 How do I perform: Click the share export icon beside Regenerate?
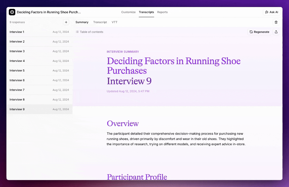(276, 32)
